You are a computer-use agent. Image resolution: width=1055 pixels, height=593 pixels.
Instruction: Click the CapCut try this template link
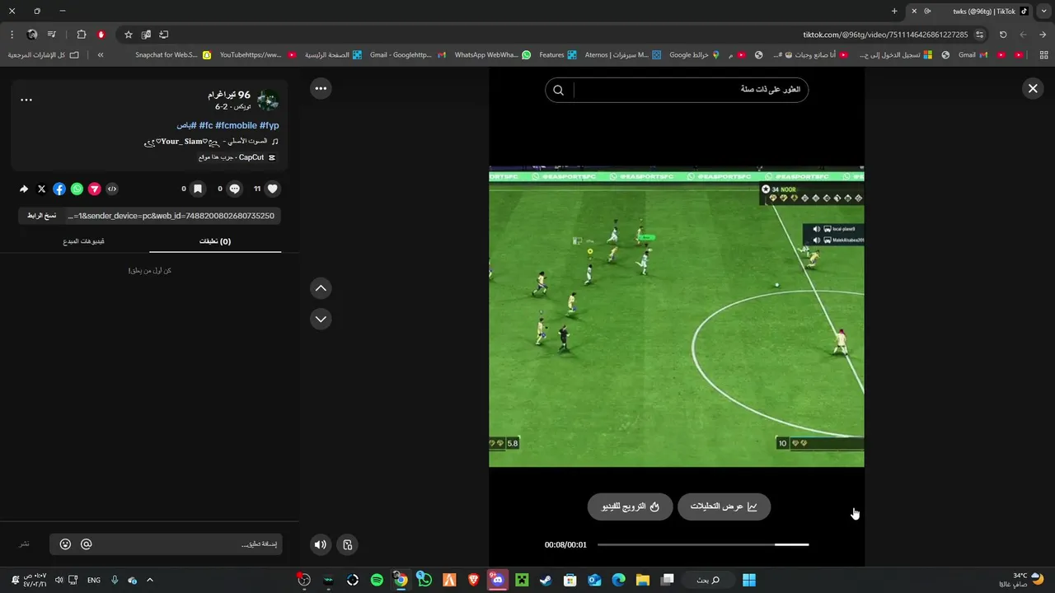point(237,157)
